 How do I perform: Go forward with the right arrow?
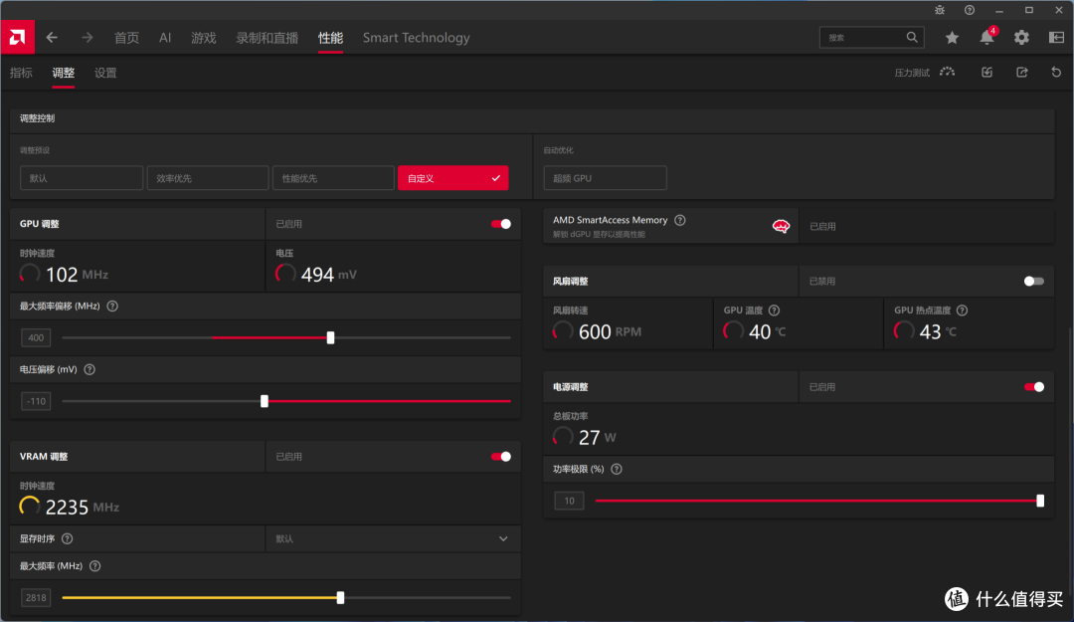[87, 38]
